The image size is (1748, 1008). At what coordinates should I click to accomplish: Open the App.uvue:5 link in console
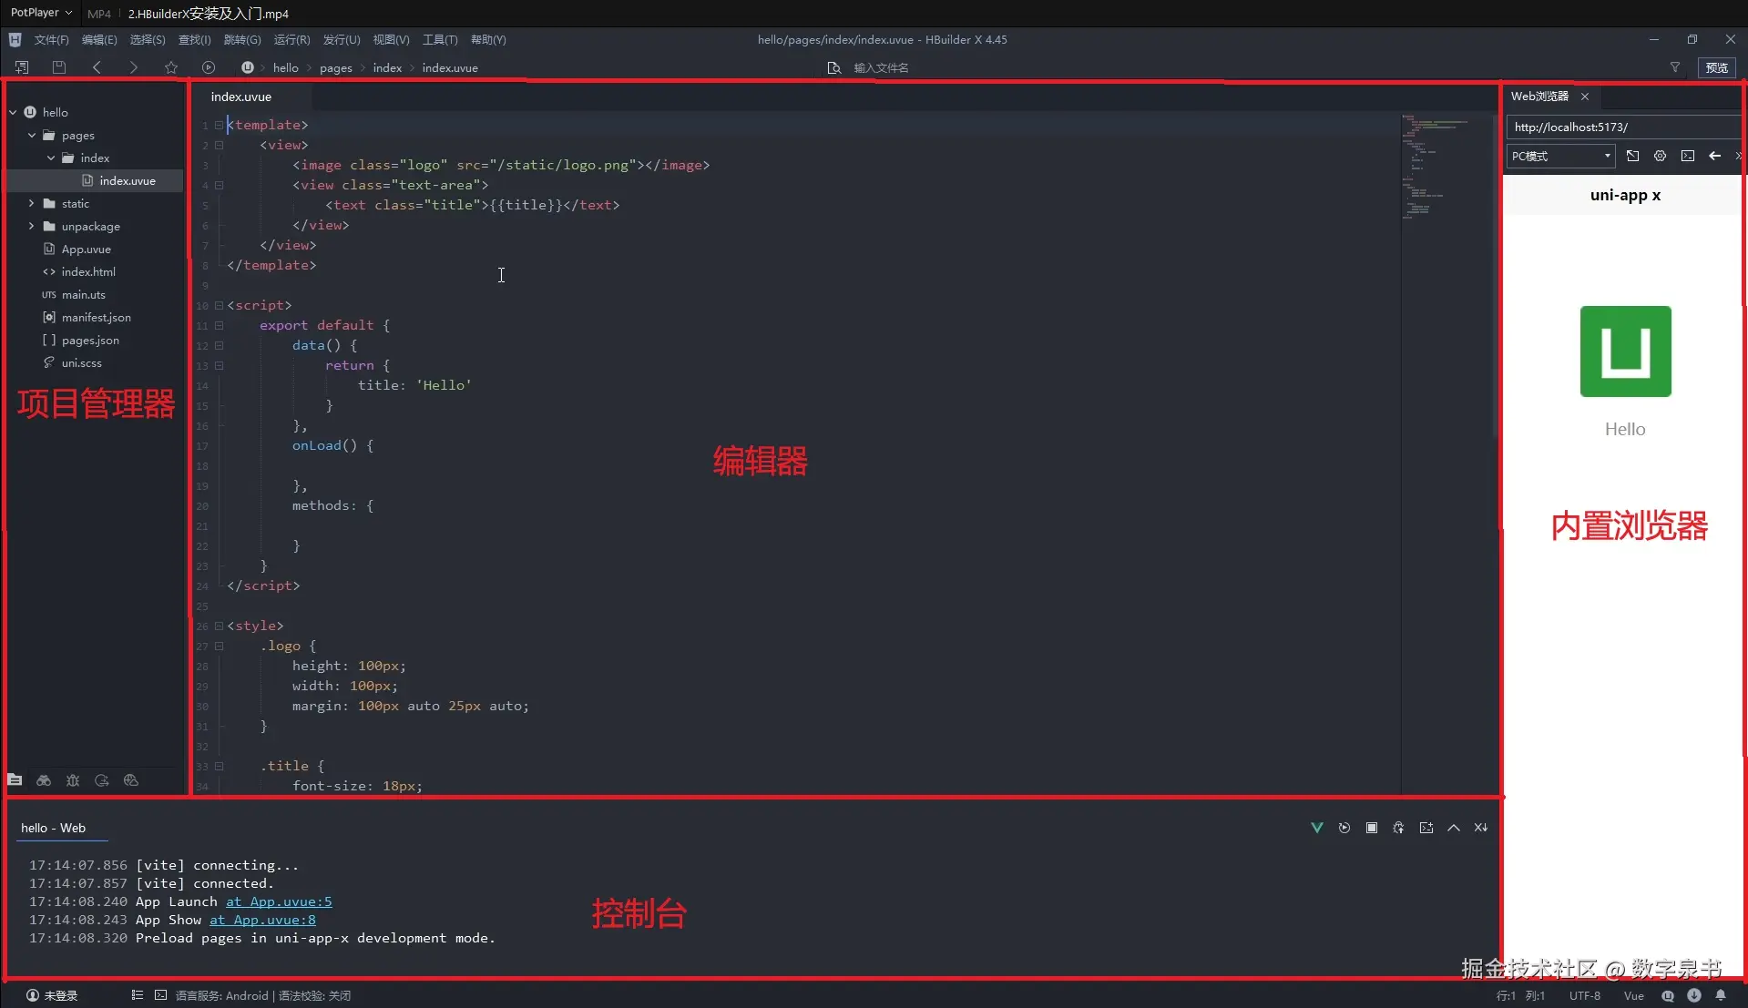click(x=279, y=901)
